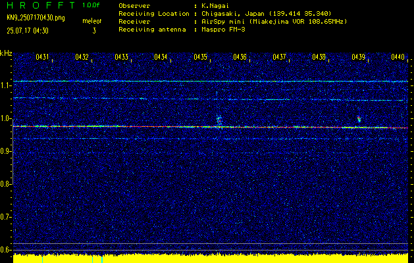Screen dimensions: 414x263
Task: Click the meteor echo near 0439
Action: (x=359, y=119)
